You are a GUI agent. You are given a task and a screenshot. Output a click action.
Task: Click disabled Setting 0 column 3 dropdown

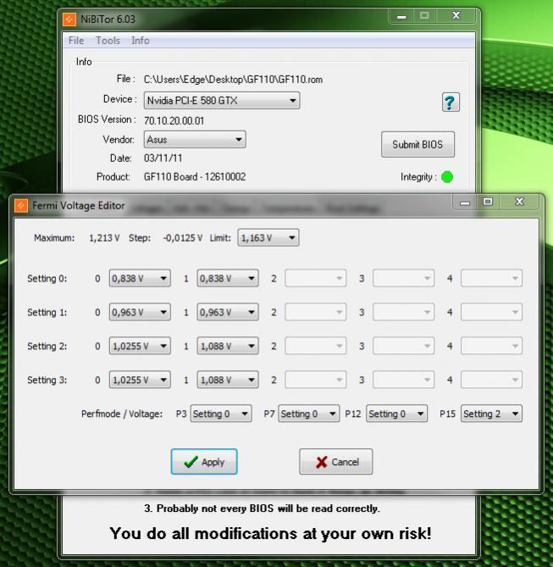pos(403,279)
